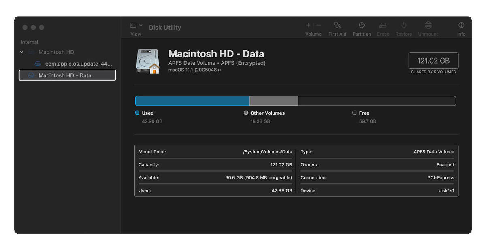Image resolution: width=486 pixels, height=247 pixels.
Task: Collapse the Macintosh HD tree
Action: click(x=22, y=52)
